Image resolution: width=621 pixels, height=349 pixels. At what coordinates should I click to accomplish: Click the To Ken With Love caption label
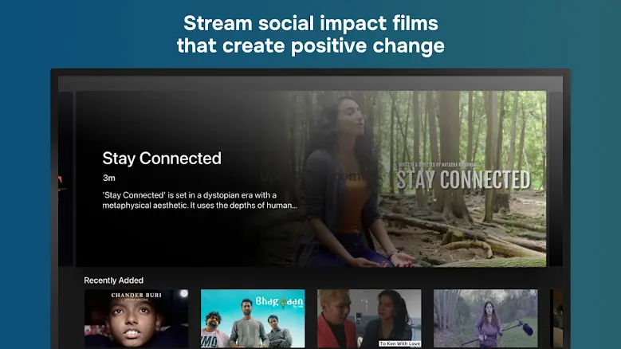pyautogui.click(x=399, y=343)
